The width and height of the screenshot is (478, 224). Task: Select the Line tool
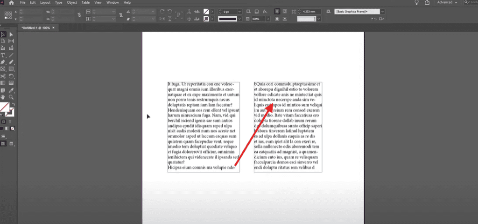click(x=11, y=55)
